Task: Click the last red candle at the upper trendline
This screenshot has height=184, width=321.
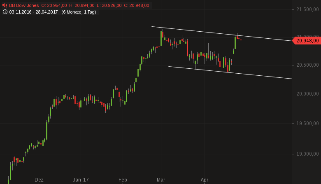Action: (241, 40)
